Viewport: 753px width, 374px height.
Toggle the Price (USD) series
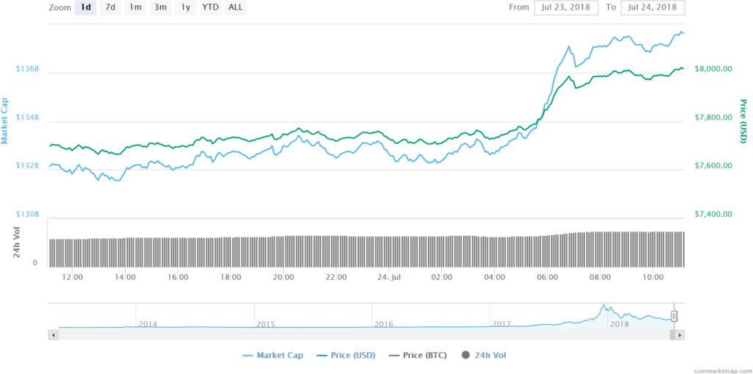point(346,356)
